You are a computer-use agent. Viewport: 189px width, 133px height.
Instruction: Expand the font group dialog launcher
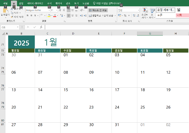tap(65, 21)
